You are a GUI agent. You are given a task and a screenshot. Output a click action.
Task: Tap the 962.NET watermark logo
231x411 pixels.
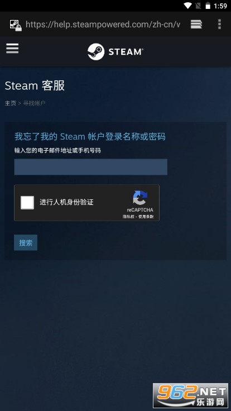click(190, 395)
